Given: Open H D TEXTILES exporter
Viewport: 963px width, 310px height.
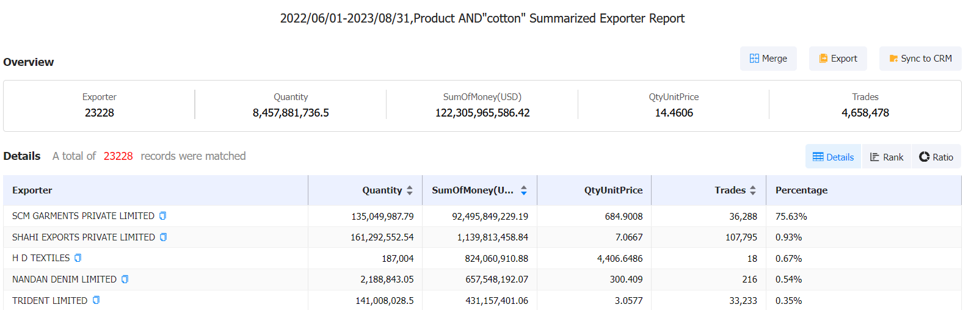Looking at the screenshot, I should (x=41, y=258).
